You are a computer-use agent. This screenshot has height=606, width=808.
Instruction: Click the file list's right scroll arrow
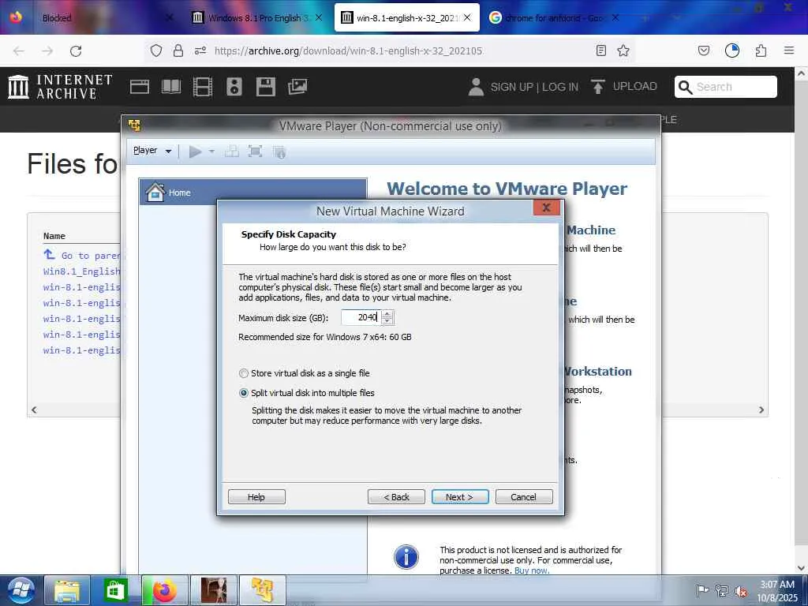(761, 410)
